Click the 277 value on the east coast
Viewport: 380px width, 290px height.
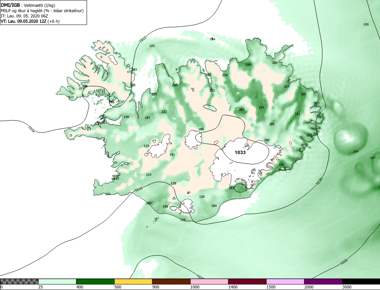pyautogui.click(x=317, y=104)
